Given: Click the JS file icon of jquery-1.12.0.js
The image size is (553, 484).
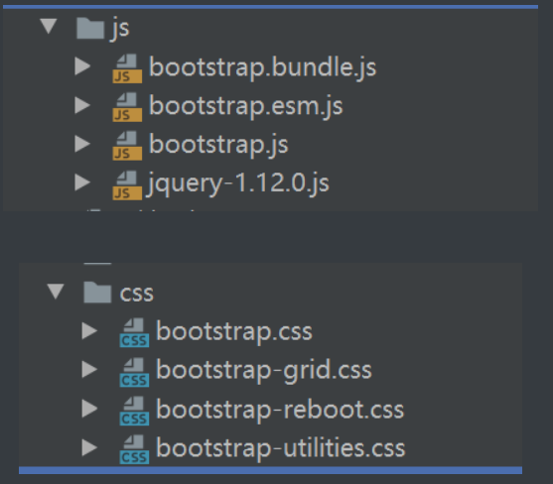Looking at the screenshot, I should pos(127,185).
